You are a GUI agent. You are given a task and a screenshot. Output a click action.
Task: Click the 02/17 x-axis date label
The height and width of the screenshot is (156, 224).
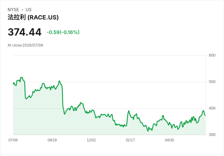coord(130,140)
